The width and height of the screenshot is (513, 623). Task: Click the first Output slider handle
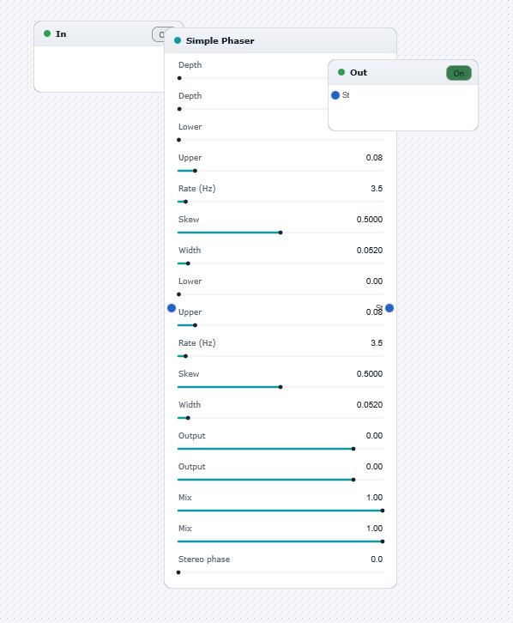(353, 449)
